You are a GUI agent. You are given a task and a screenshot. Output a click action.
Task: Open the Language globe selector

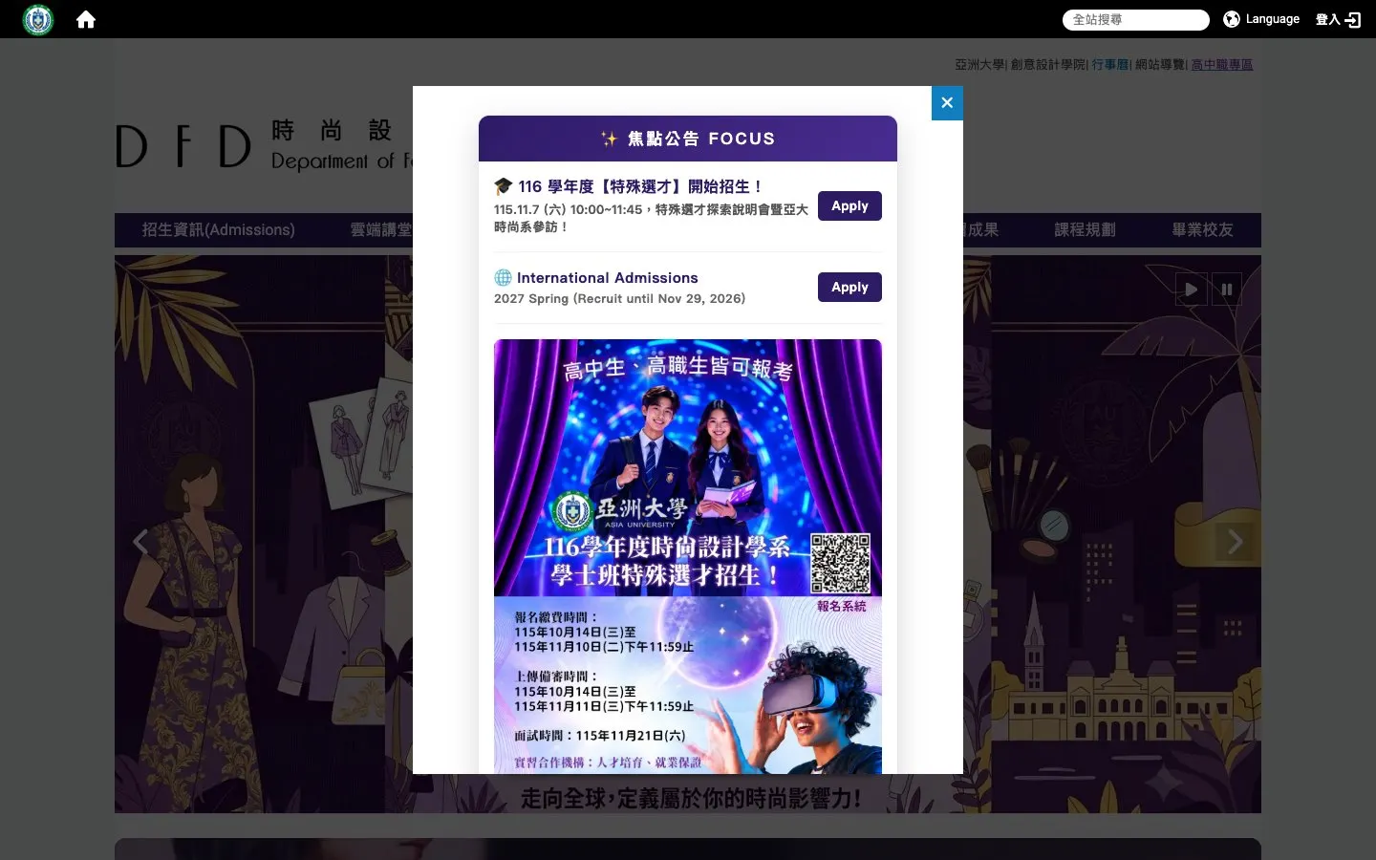pos(1261,19)
